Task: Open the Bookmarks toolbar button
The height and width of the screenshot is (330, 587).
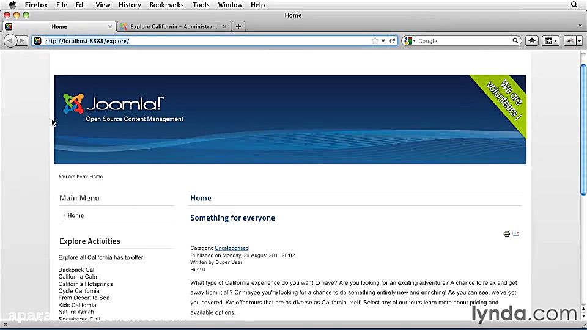Action: point(548,41)
